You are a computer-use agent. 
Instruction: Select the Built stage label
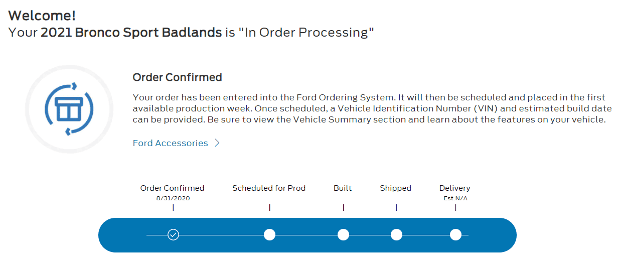(343, 188)
